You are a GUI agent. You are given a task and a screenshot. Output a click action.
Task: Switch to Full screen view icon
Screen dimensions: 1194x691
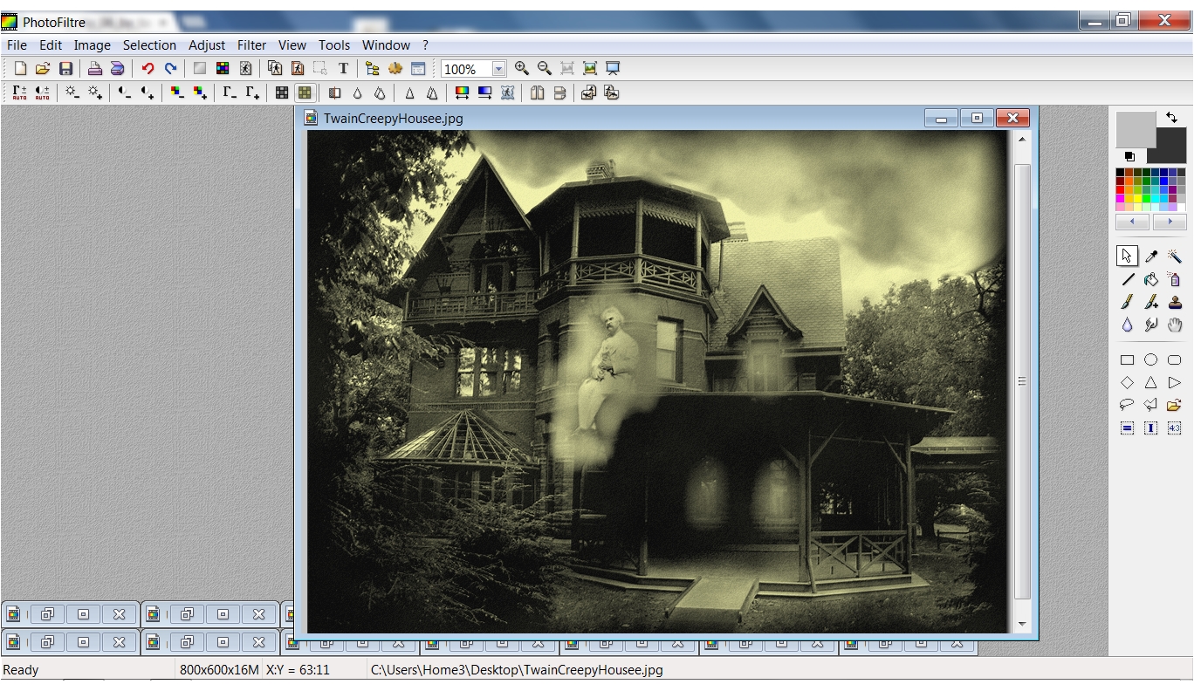[x=613, y=69]
